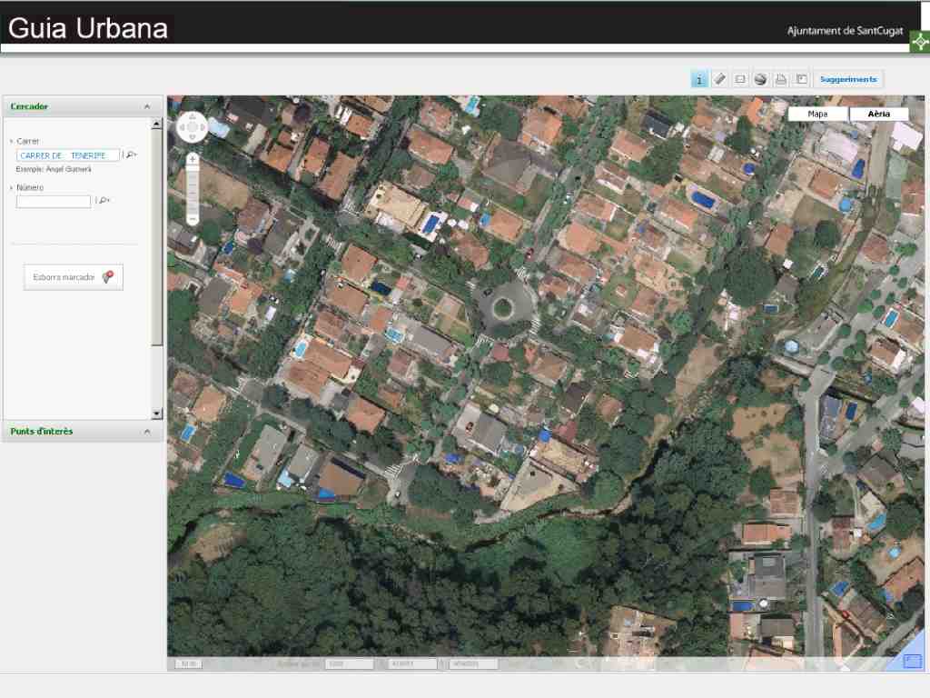Viewport: 930px width, 698px height.
Task: Collapse the Cercador panel
Action: point(147,107)
